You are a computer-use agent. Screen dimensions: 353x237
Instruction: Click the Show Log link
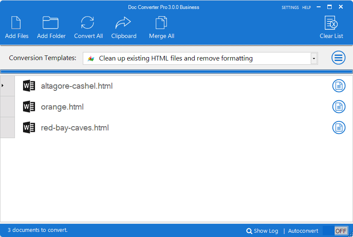pyautogui.click(x=266, y=231)
